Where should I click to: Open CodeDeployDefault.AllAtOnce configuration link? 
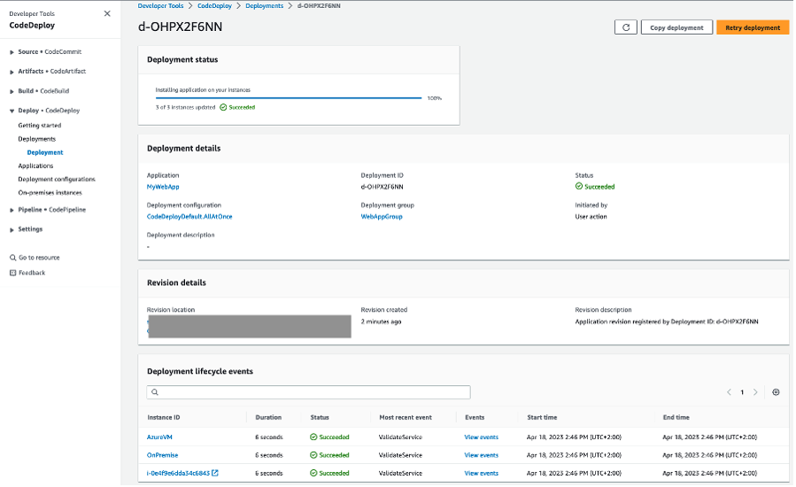[x=189, y=217]
